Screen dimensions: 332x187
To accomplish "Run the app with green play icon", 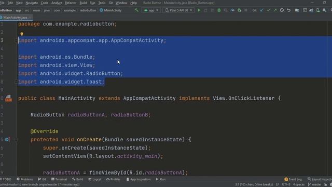I will [x=199, y=10].
